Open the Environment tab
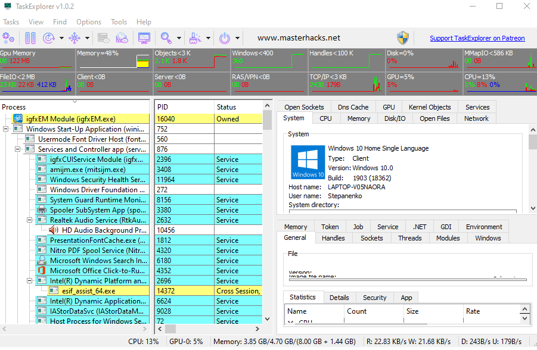 (x=484, y=227)
